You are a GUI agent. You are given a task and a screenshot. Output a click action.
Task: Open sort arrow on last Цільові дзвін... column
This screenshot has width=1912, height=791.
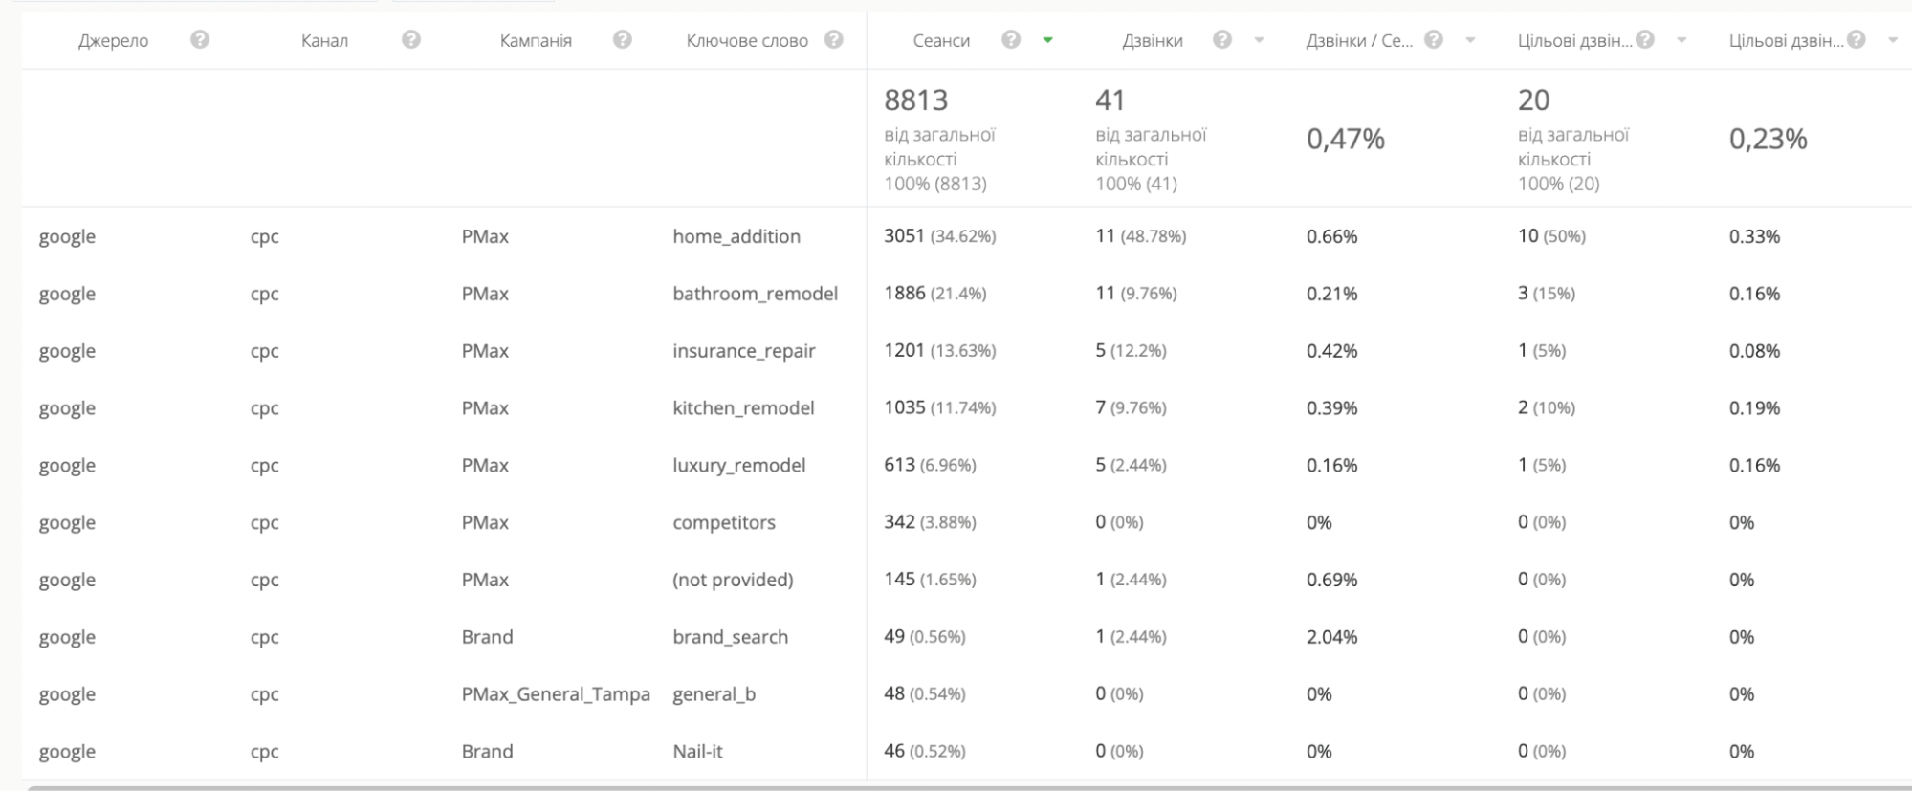coord(1893,41)
